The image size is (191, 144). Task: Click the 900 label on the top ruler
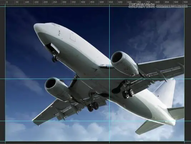pos(176,2)
